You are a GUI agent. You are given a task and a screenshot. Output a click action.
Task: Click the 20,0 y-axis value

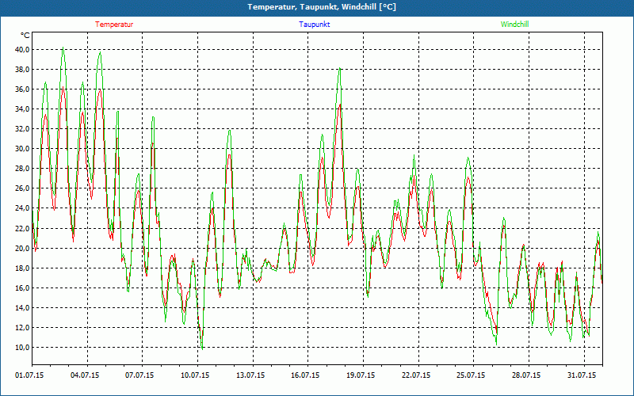(x=22, y=248)
